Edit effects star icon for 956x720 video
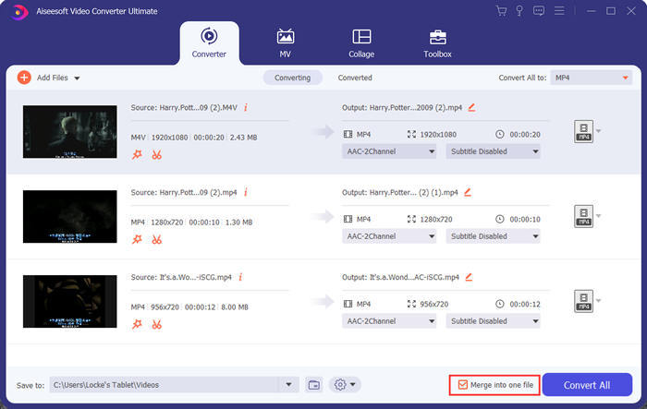The width and height of the screenshot is (647, 409). [x=137, y=324]
